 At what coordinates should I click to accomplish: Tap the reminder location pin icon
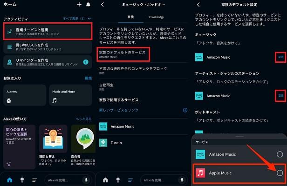tap(9, 62)
